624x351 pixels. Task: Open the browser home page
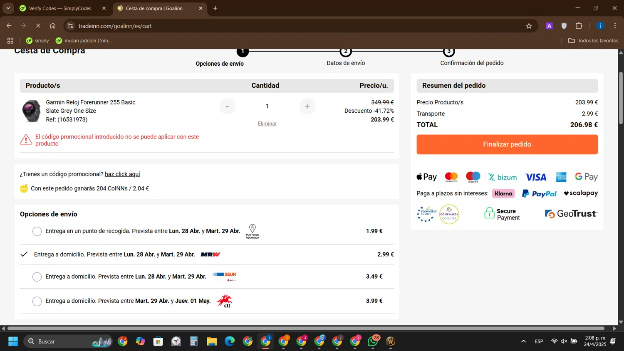point(53,26)
